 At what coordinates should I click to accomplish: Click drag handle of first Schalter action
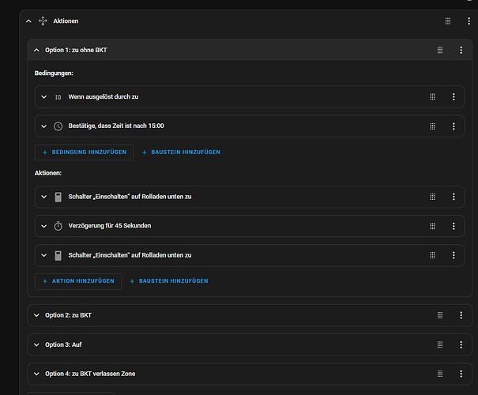click(x=433, y=197)
